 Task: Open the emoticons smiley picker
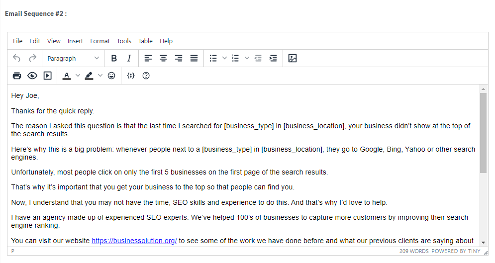pos(111,76)
